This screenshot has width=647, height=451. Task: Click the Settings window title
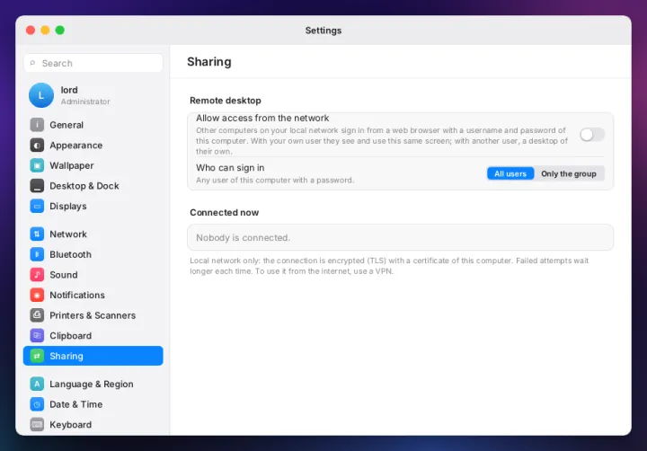[323, 31]
